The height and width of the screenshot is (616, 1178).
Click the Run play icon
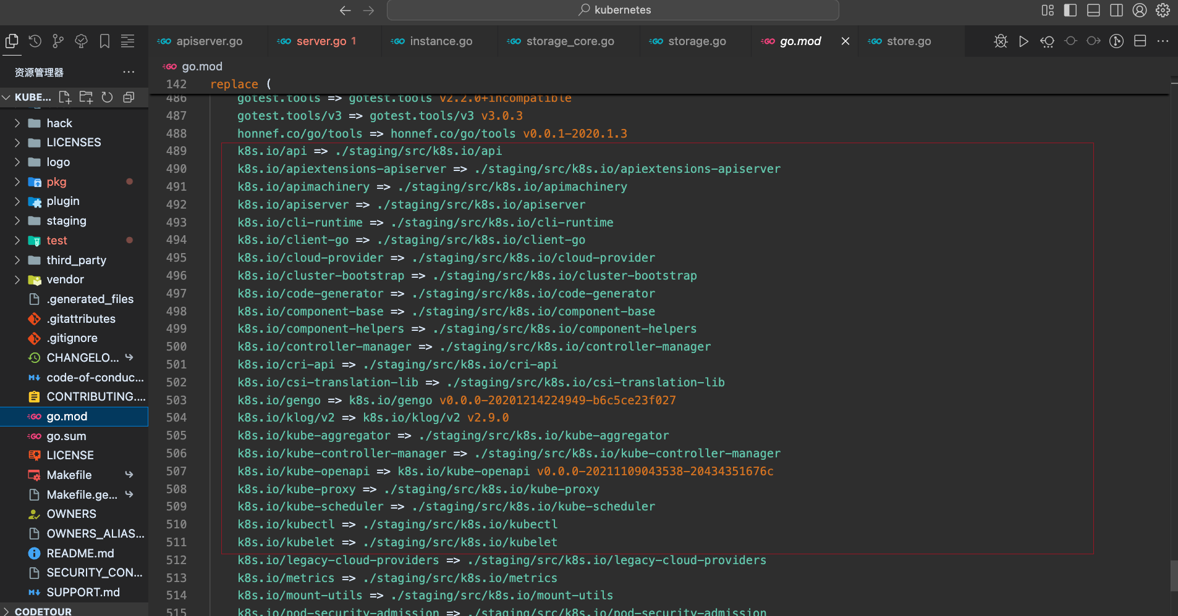[1023, 41]
